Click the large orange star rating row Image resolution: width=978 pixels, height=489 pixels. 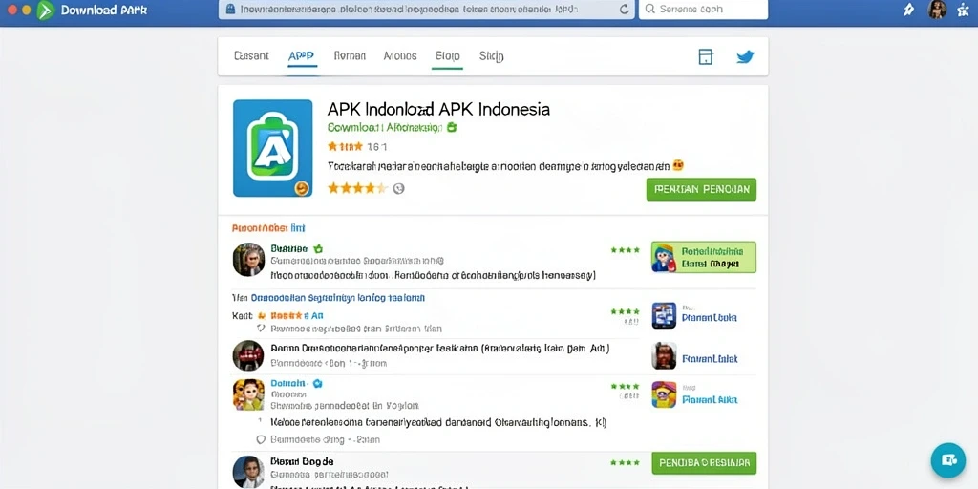click(358, 188)
